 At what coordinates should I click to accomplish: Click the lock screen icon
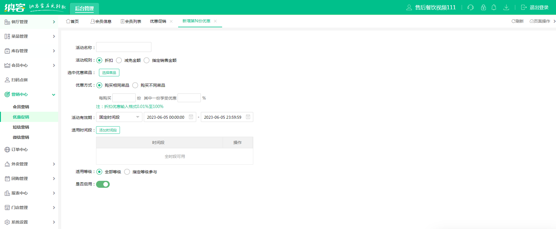tap(484, 8)
